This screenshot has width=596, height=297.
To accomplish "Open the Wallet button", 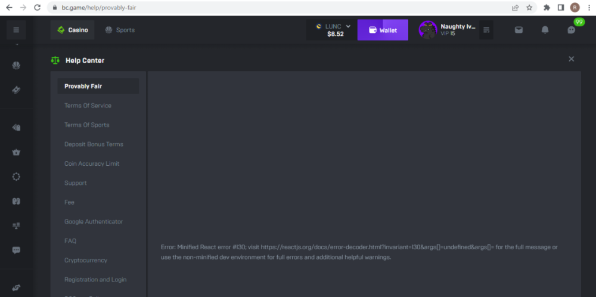I will pyautogui.click(x=383, y=30).
